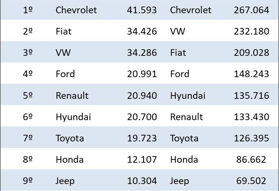
Task: Click the 267.064 cell
Action: point(251,10)
